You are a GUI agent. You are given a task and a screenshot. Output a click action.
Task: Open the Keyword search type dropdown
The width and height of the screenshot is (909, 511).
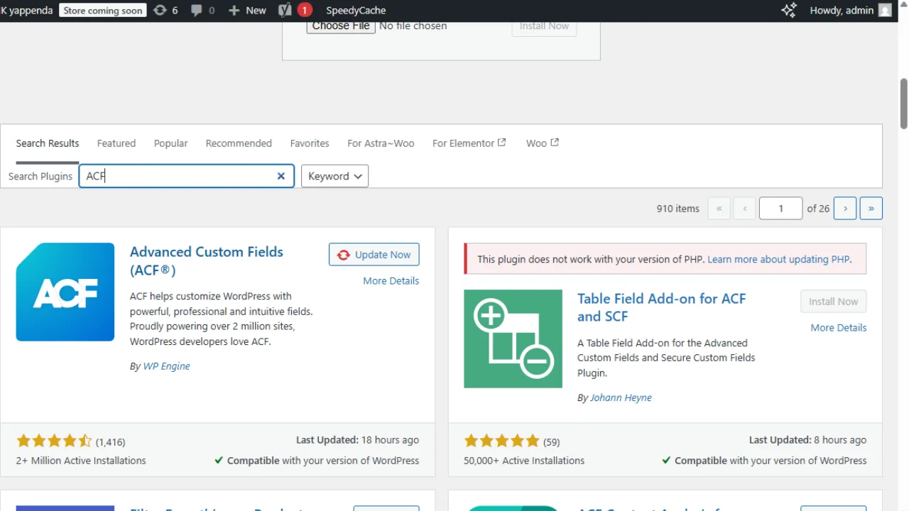tap(334, 176)
